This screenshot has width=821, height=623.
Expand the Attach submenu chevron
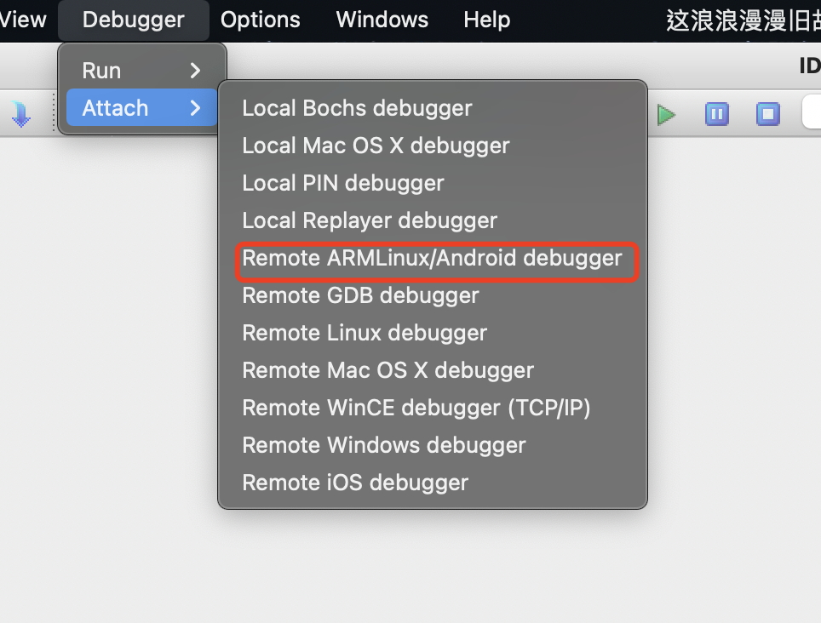195,108
